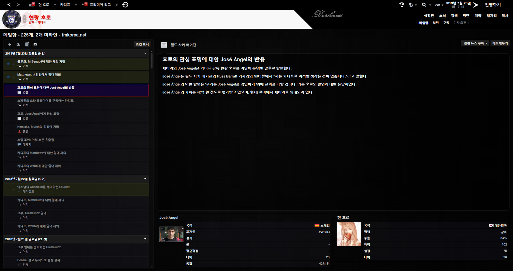Click the newspaper icon beside 월드 사커 매거진
The image size is (513, 271).
point(164,45)
